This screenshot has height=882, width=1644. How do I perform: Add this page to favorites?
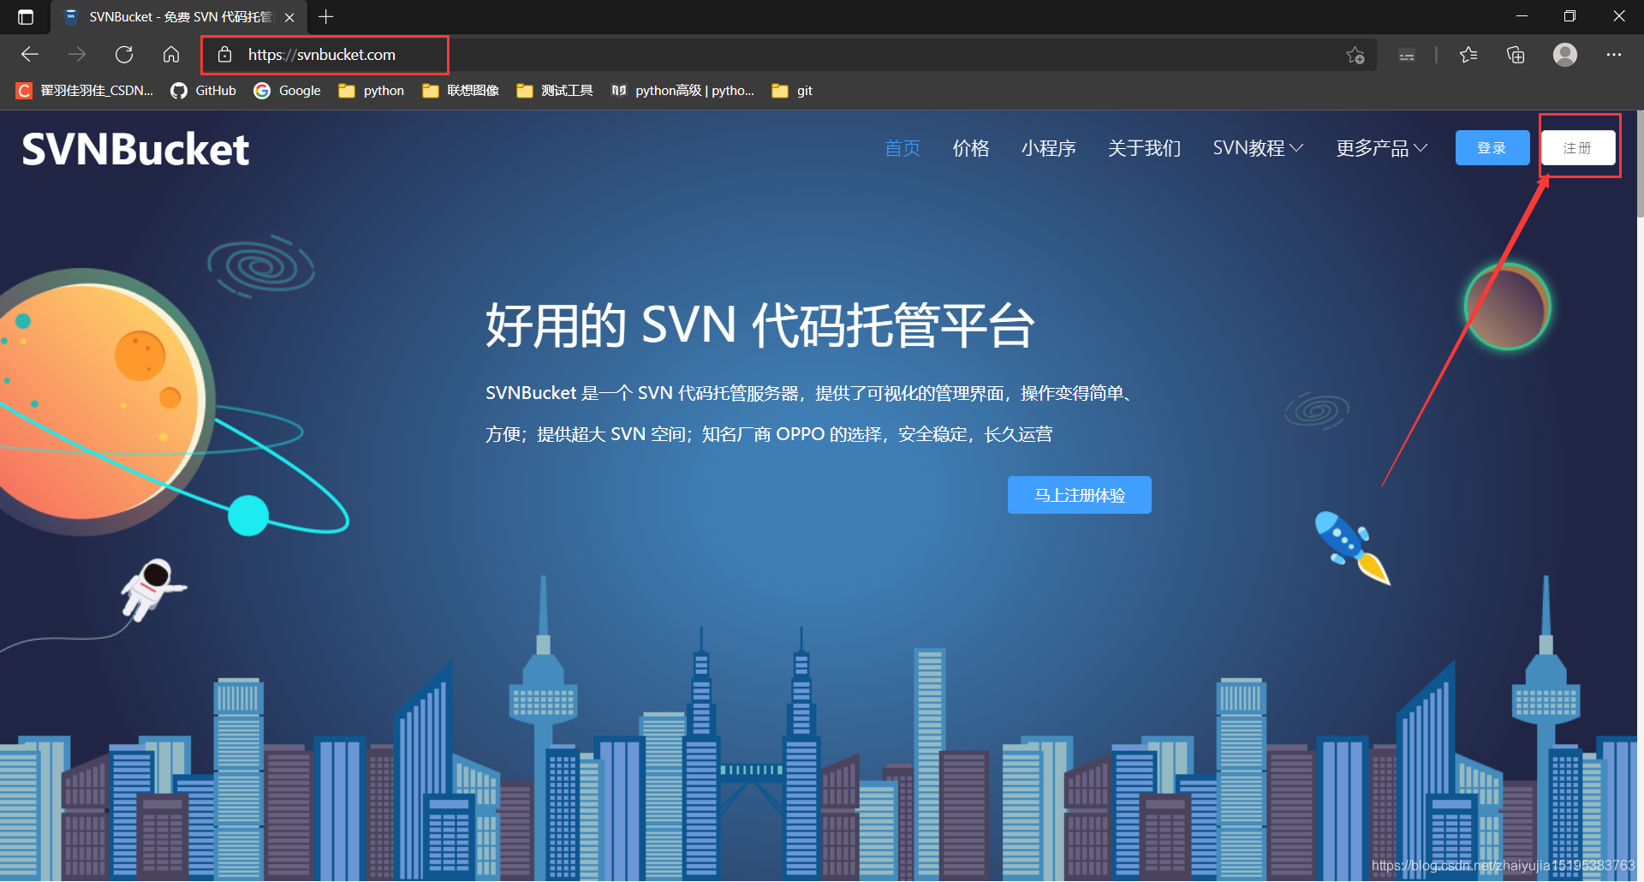1355,55
